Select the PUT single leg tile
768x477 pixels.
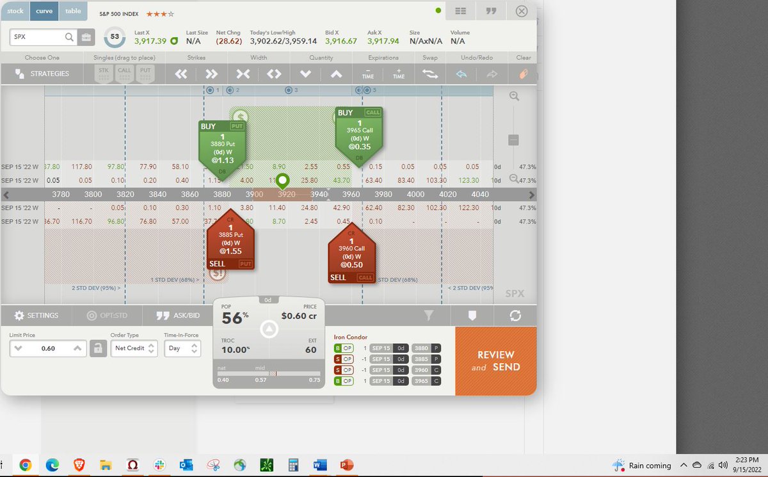click(x=145, y=74)
